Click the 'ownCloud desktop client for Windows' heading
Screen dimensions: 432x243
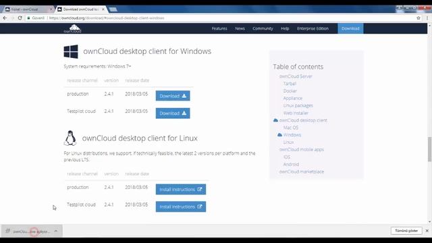click(147, 51)
